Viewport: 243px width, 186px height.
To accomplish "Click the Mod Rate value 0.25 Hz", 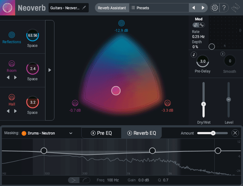I will click(198, 37).
